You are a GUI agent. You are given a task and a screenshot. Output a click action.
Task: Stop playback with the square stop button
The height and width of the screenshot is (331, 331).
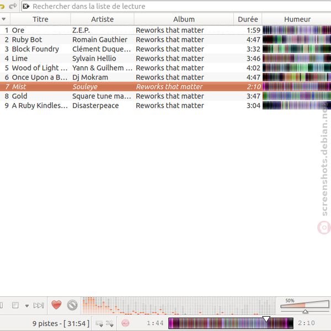15,305
